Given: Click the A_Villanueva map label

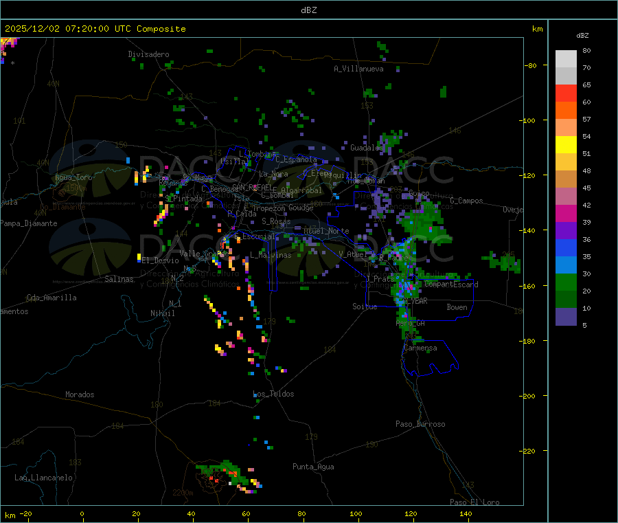Looking at the screenshot, I should 358,69.
